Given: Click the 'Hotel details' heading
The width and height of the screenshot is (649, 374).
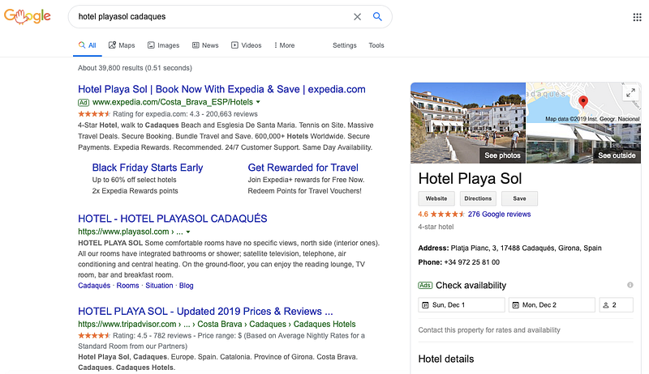Looking at the screenshot, I should point(445,359).
